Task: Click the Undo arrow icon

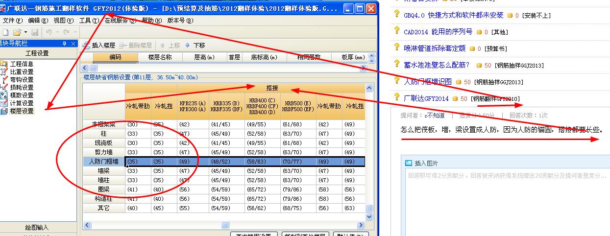Action: [49, 32]
